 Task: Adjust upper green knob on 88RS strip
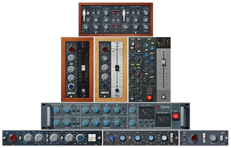(133, 86)
